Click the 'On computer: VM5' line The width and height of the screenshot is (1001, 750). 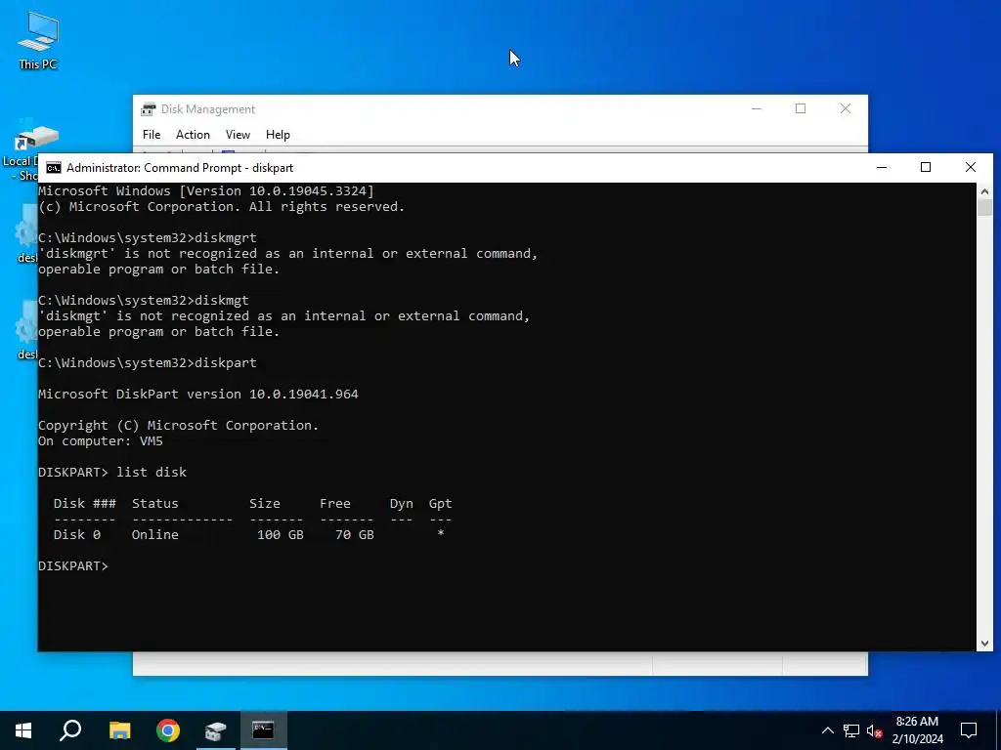tap(101, 440)
